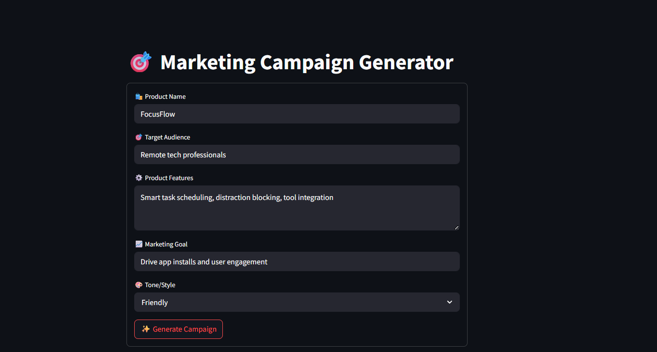This screenshot has height=352, width=657.
Task: Click the gear icon beside Product Features
Action: [x=139, y=178]
